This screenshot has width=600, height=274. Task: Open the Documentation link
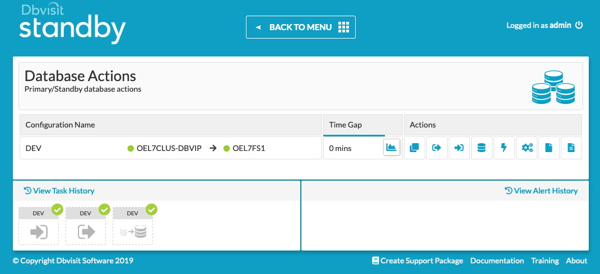click(x=497, y=261)
